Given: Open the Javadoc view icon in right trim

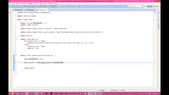Looking at the screenshot, I should (x=159, y=22).
